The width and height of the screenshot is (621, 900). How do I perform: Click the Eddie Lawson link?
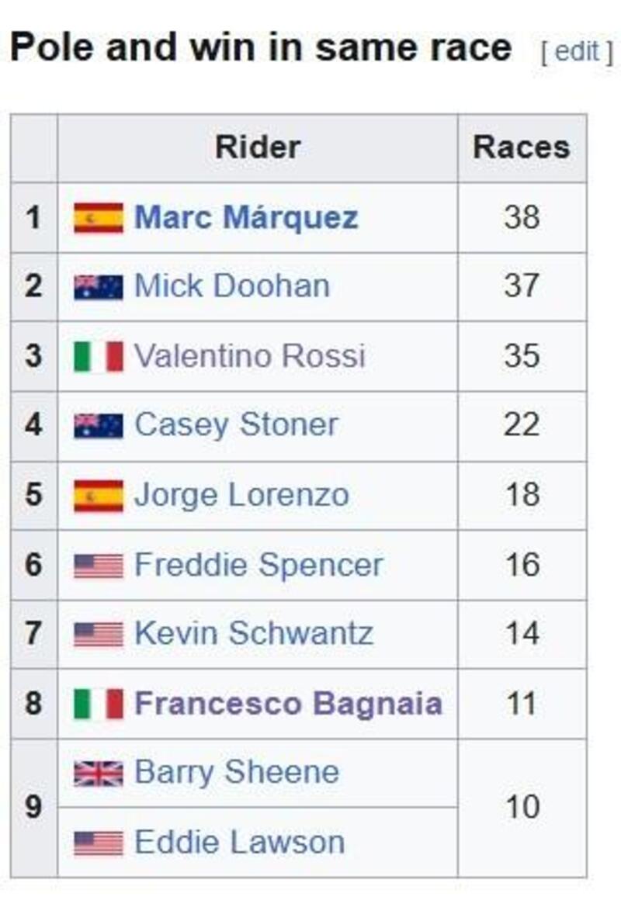[239, 843]
